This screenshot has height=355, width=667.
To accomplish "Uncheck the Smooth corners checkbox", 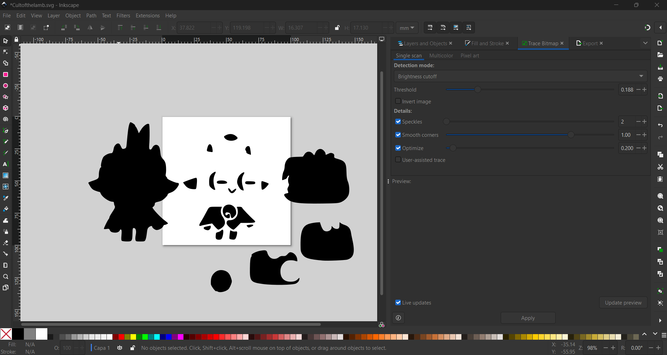I will (398, 135).
